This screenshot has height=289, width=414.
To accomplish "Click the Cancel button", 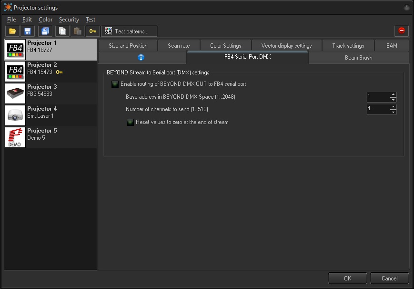I will [x=389, y=278].
